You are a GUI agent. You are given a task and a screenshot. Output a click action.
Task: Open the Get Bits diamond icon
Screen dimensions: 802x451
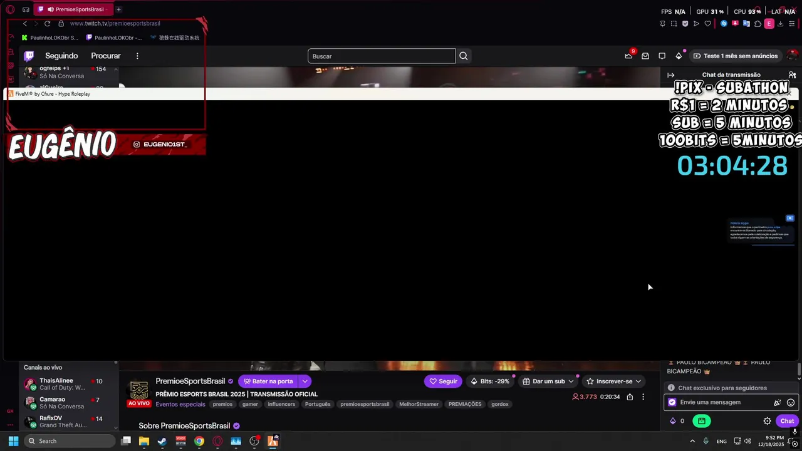pos(679,56)
